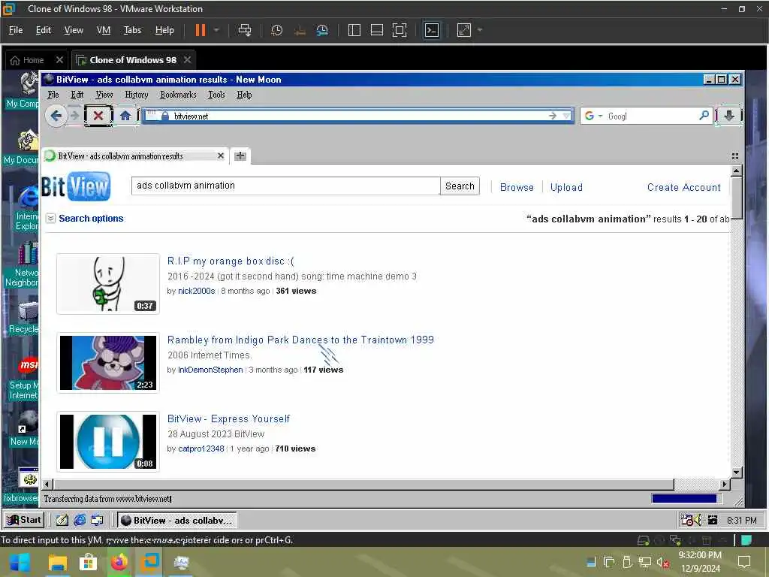The image size is (769, 577).
Task: Click the browser forward arrow button
Action: pyautogui.click(x=74, y=116)
